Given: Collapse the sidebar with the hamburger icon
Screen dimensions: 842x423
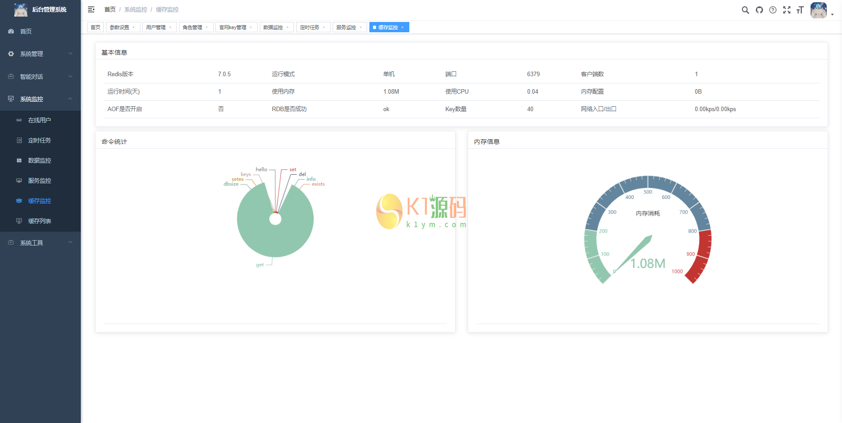Looking at the screenshot, I should pyautogui.click(x=91, y=9).
